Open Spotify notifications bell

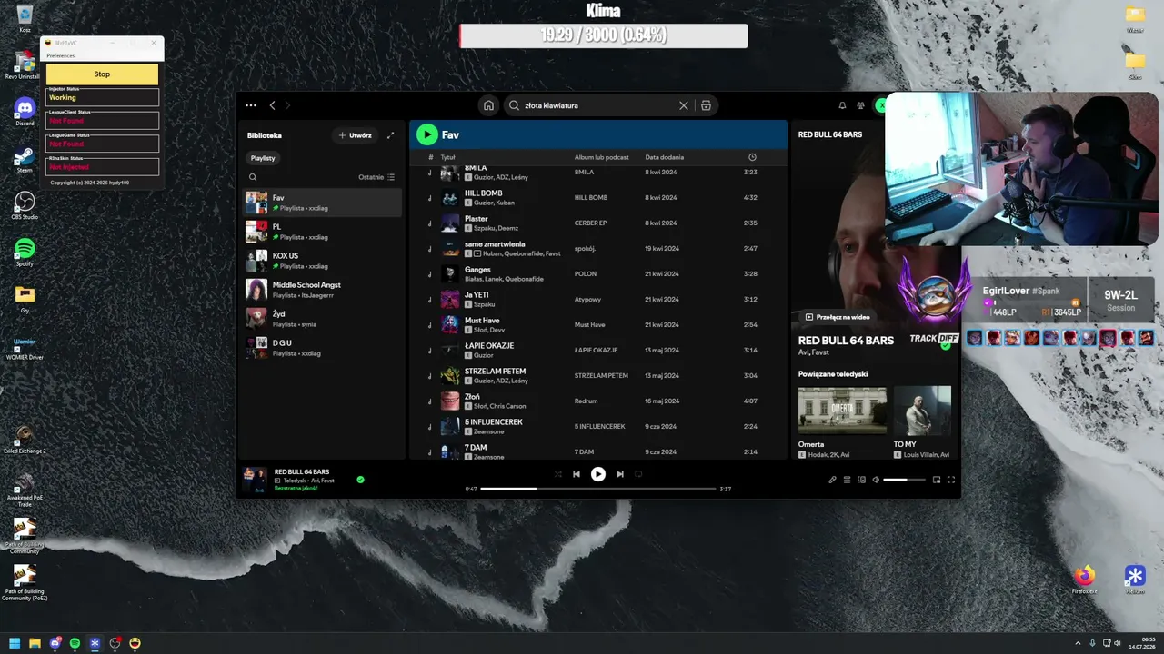842,105
